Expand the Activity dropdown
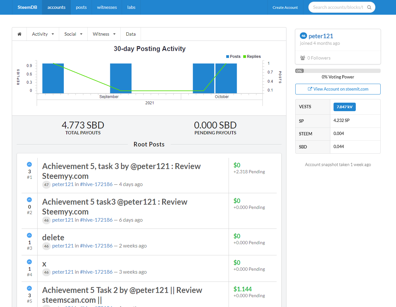Viewport: 396px width, 307px height. pos(43,34)
